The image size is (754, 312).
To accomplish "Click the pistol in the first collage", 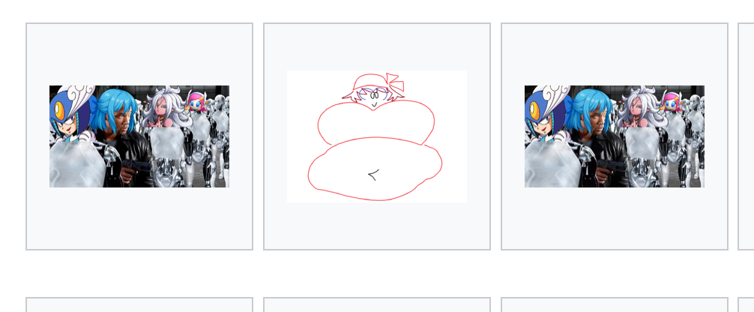I will click(136, 167).
